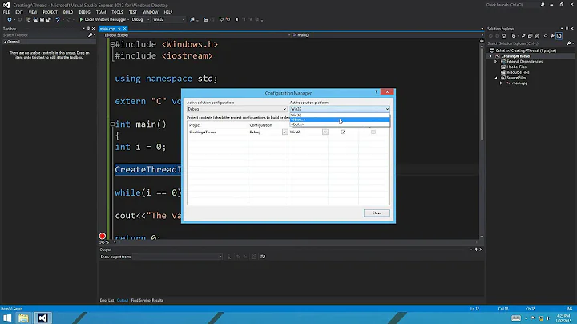Collapse the Source Files folder arrow

tap(496, 78)
